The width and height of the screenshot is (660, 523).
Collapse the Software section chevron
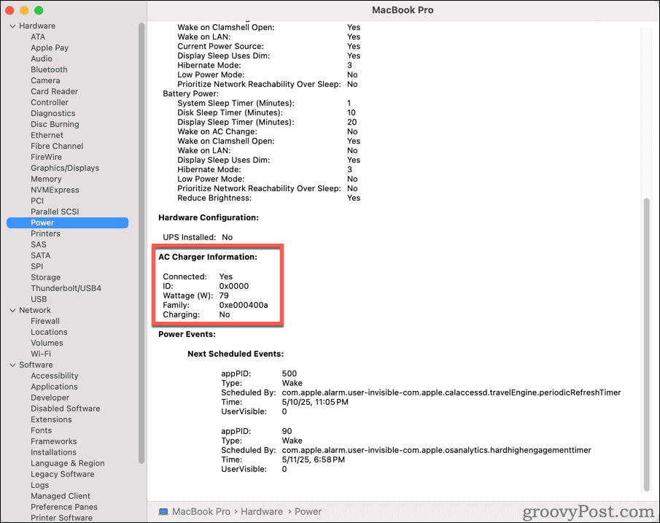click(x=12, y=365)
